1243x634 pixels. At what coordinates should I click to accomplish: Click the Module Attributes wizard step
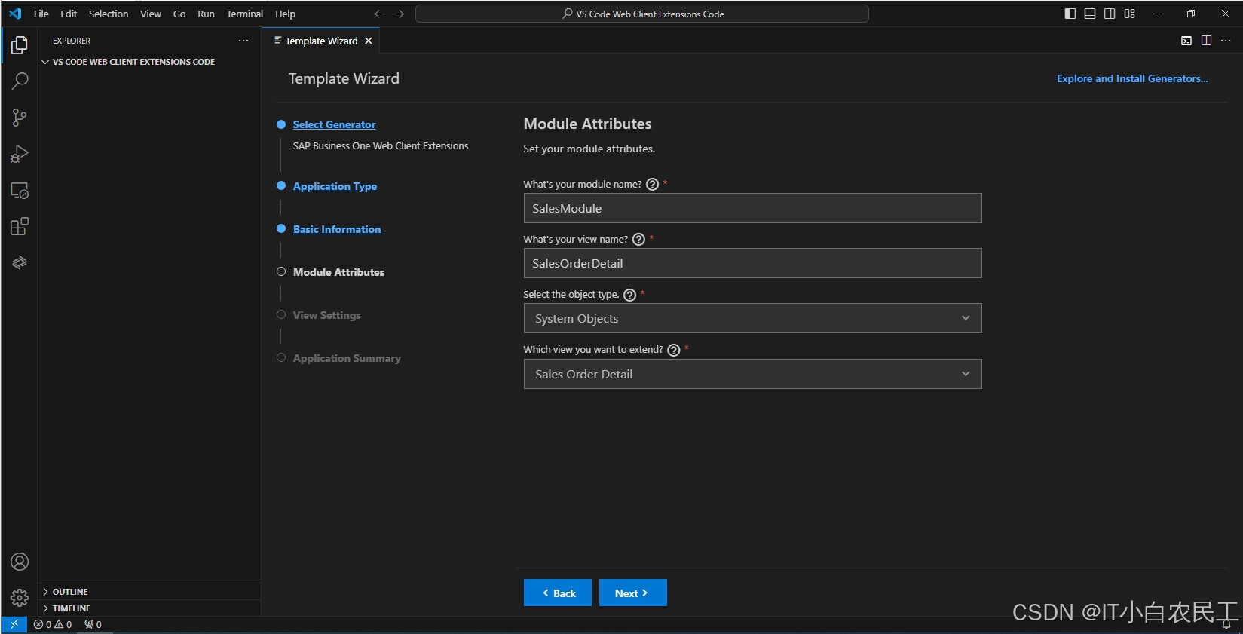pos(338,272)
